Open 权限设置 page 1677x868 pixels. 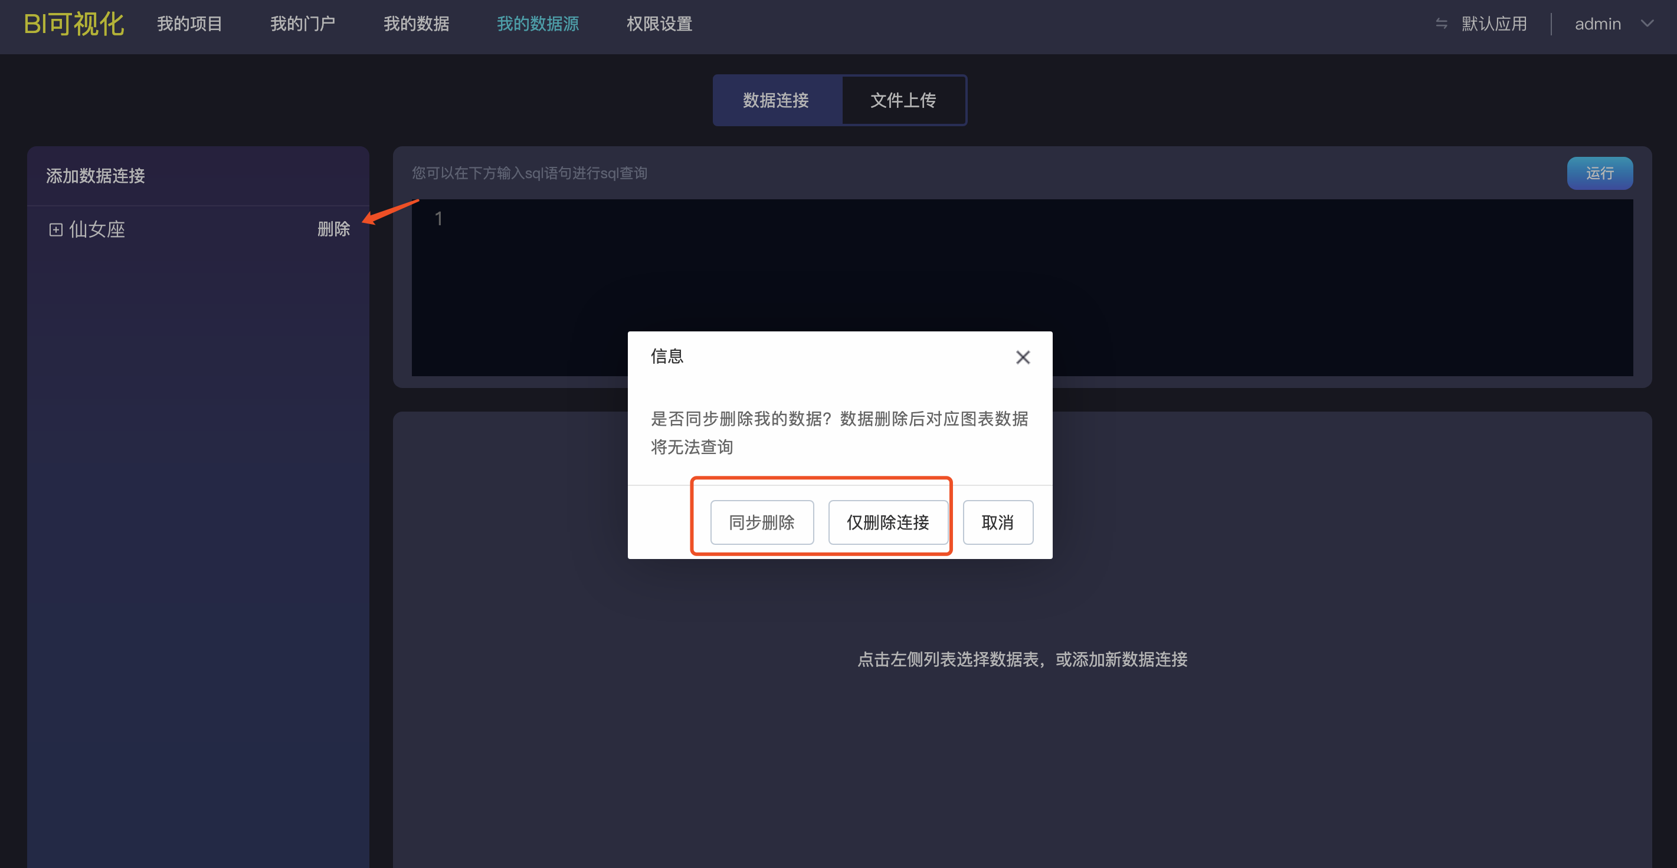pyautogui.click(x=659, y=24)
